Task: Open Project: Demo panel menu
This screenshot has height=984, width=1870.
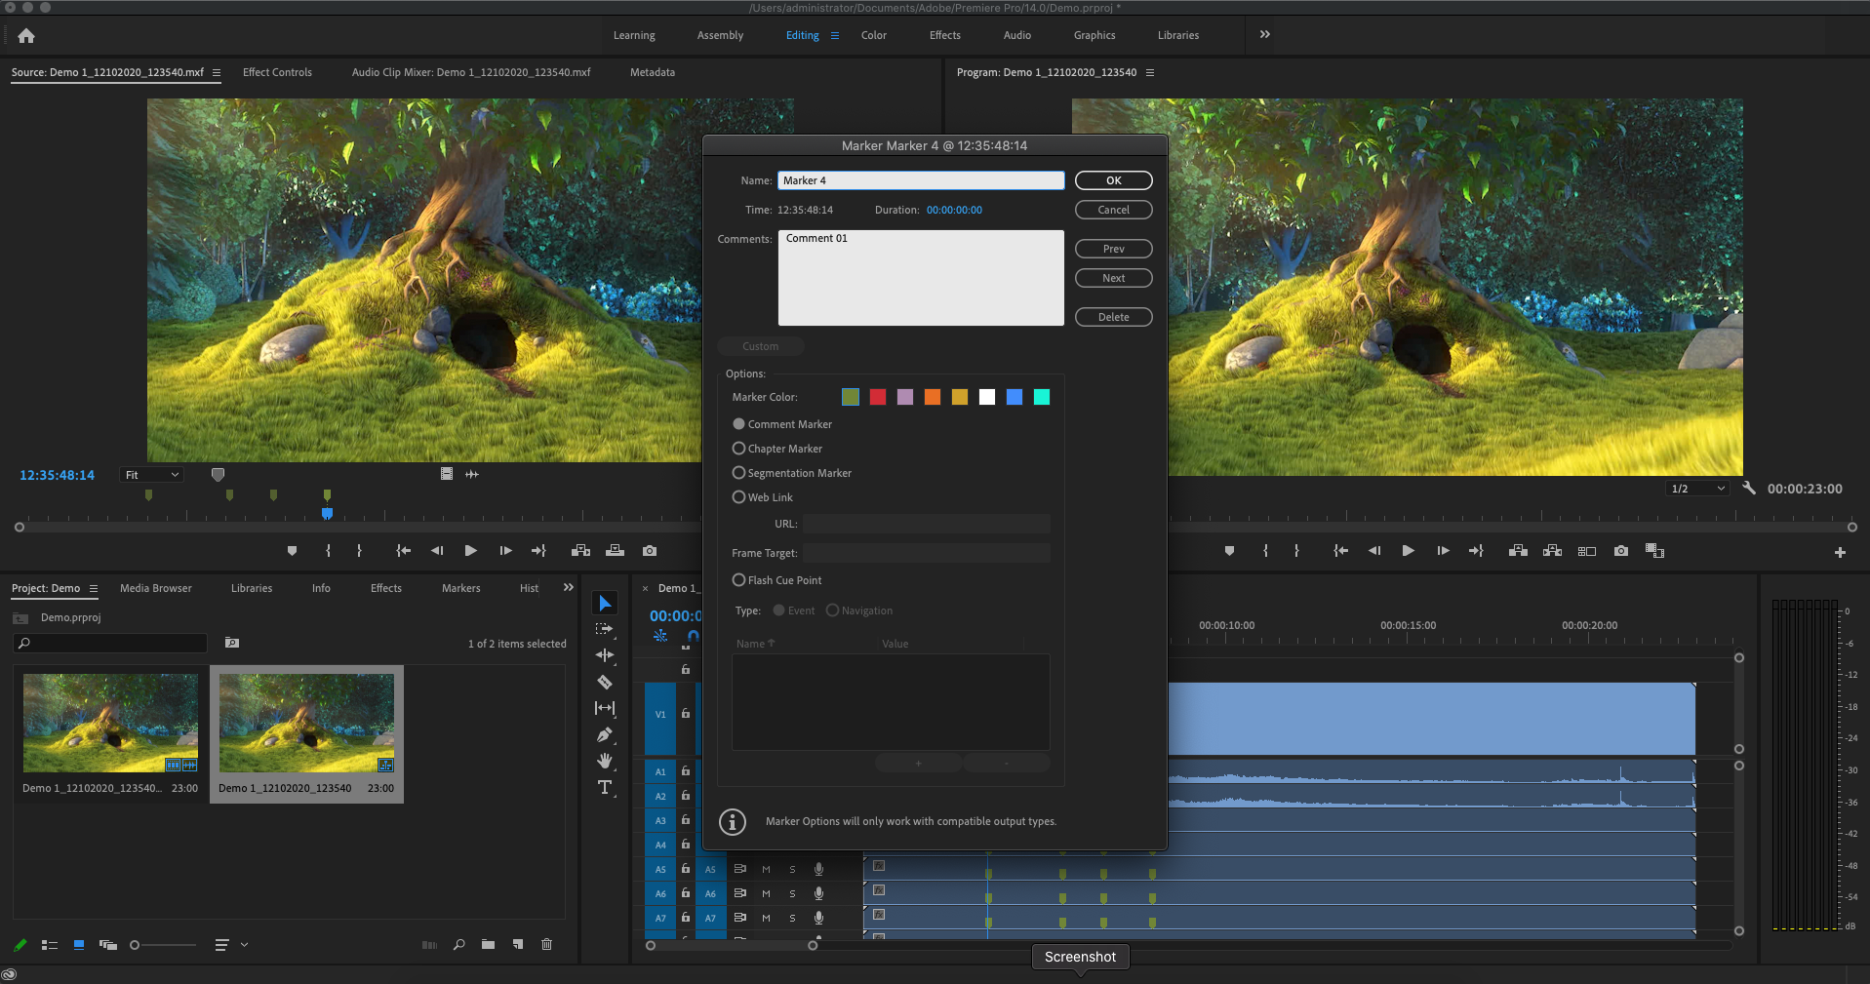Action: pos(94,589)
